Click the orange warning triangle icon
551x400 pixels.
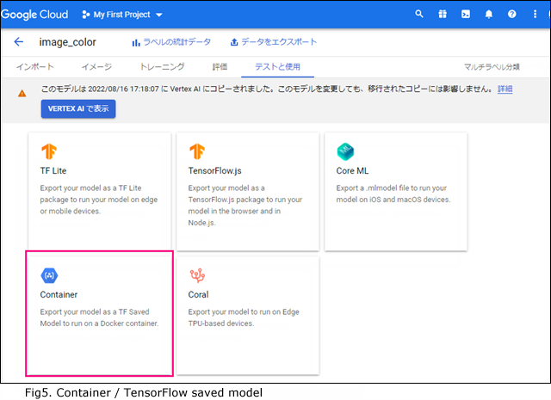pos(22,94)
